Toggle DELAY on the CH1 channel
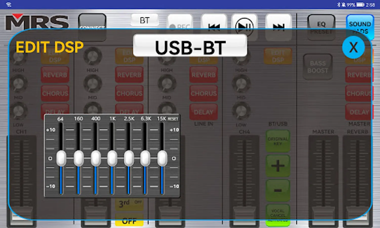The width and height of the screenshot is (380, 228). tap(55, 112)
